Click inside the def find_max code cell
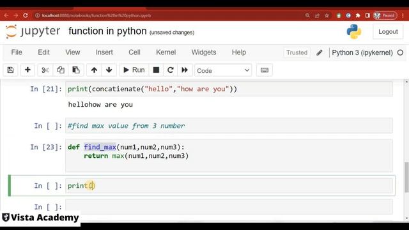The width and height of the screenshot is (409, 230). (x=229, y=155)
